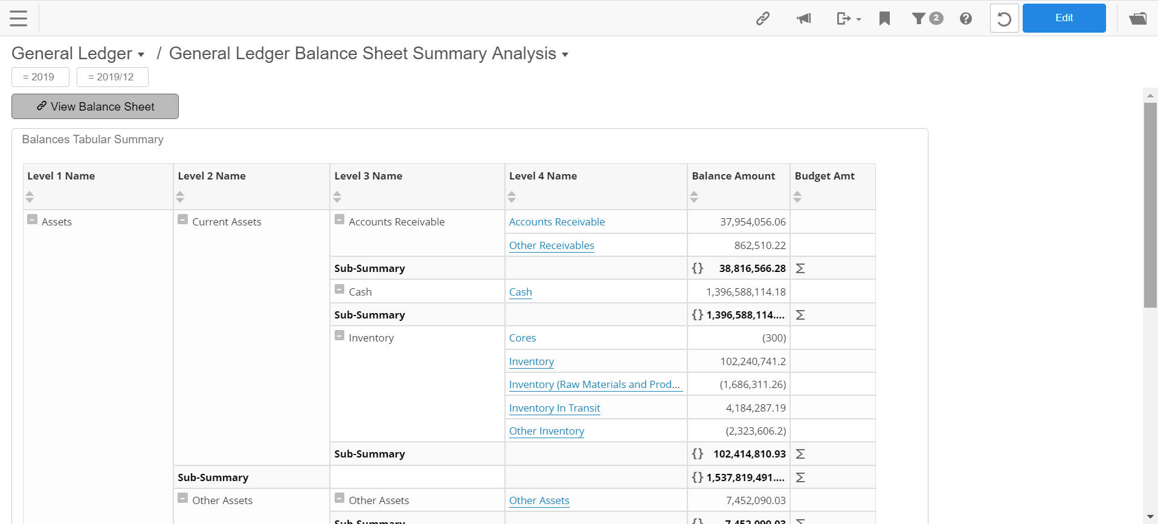Select the 4,184,287.19 balance cell
This screenshot has height=524, width=1158.
[739, 408]
